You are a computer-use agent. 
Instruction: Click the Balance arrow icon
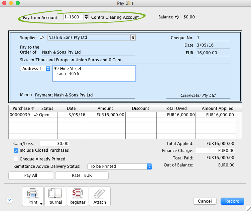click(x=177, y=17)
